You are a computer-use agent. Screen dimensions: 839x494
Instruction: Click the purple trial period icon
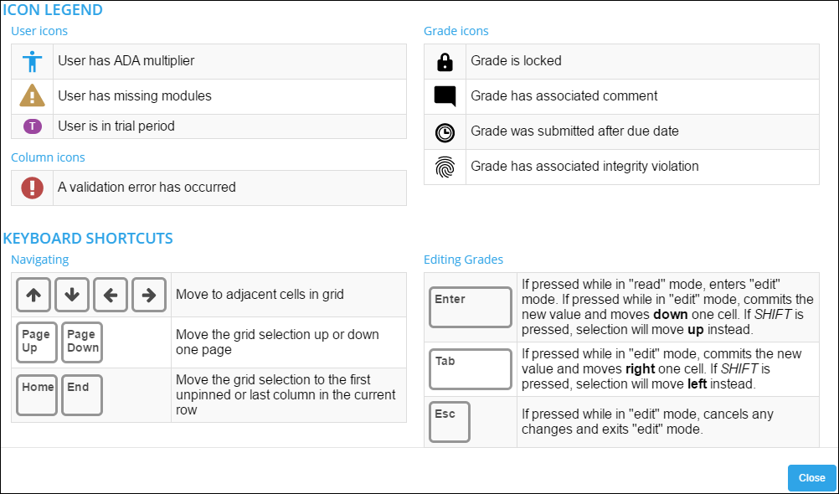click(x=32, y=126)
